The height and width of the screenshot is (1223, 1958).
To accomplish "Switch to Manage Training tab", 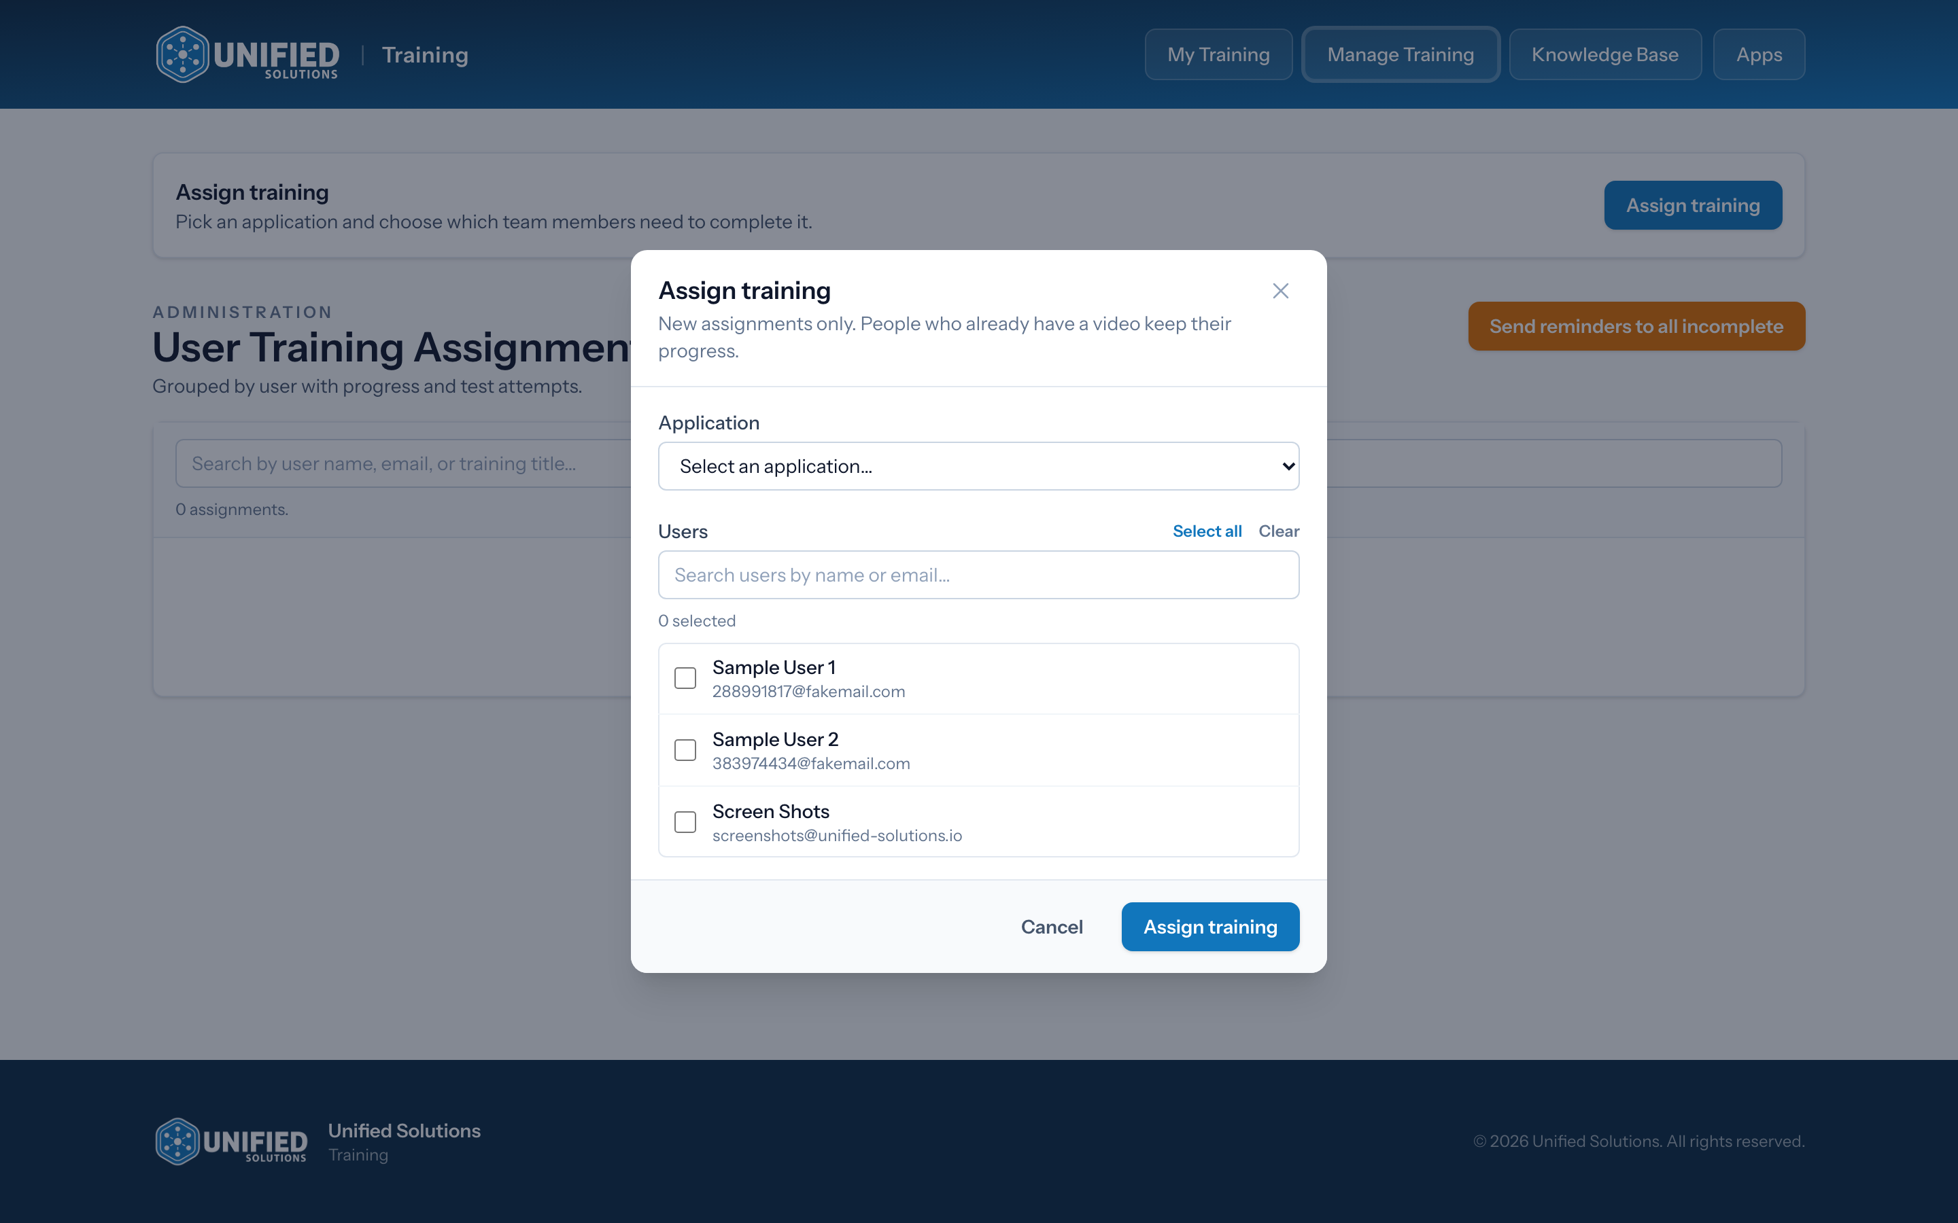I will coord(1401,54).
